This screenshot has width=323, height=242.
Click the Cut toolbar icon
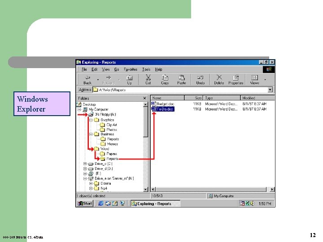148,80
